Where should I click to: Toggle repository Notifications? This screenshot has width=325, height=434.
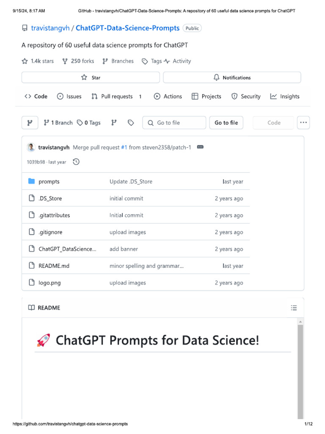tap(232, 78)
